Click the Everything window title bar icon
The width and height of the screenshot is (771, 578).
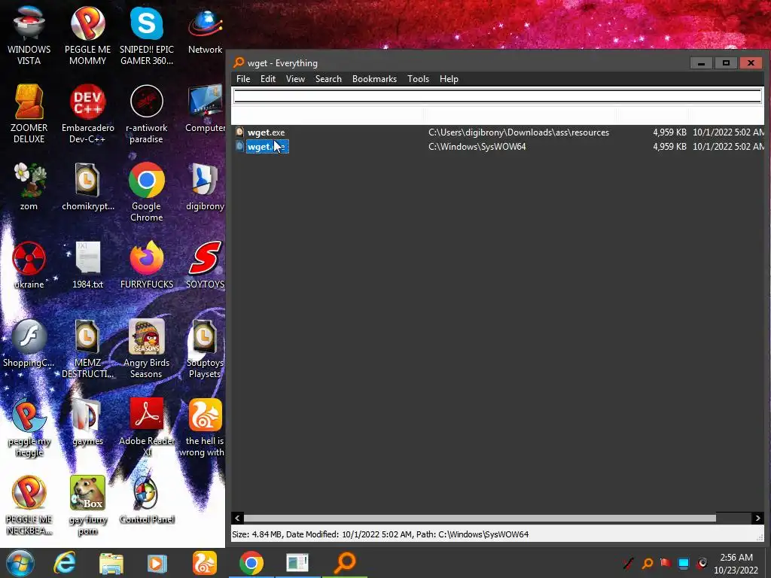(239, 62)
